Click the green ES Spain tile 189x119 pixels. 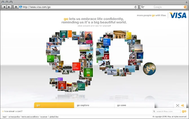(88, 72)
